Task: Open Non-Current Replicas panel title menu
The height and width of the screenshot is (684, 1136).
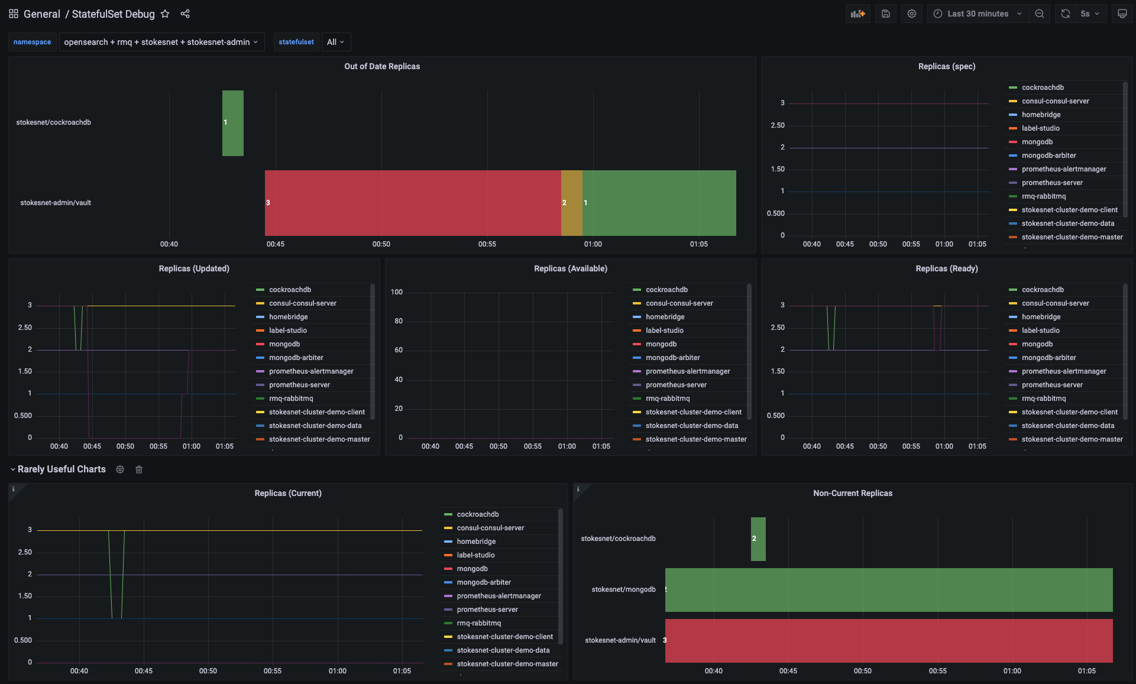Action: pos(853,493)
